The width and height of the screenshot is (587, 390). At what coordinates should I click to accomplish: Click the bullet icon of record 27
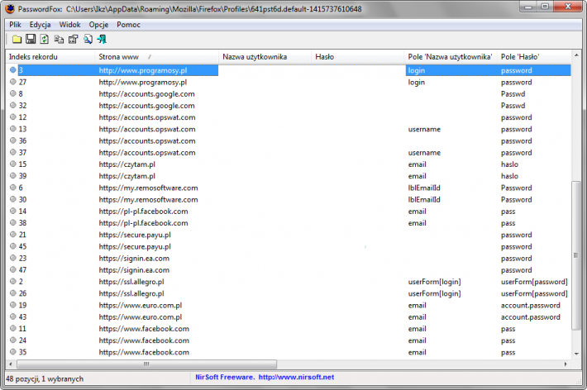coord(13,82)
